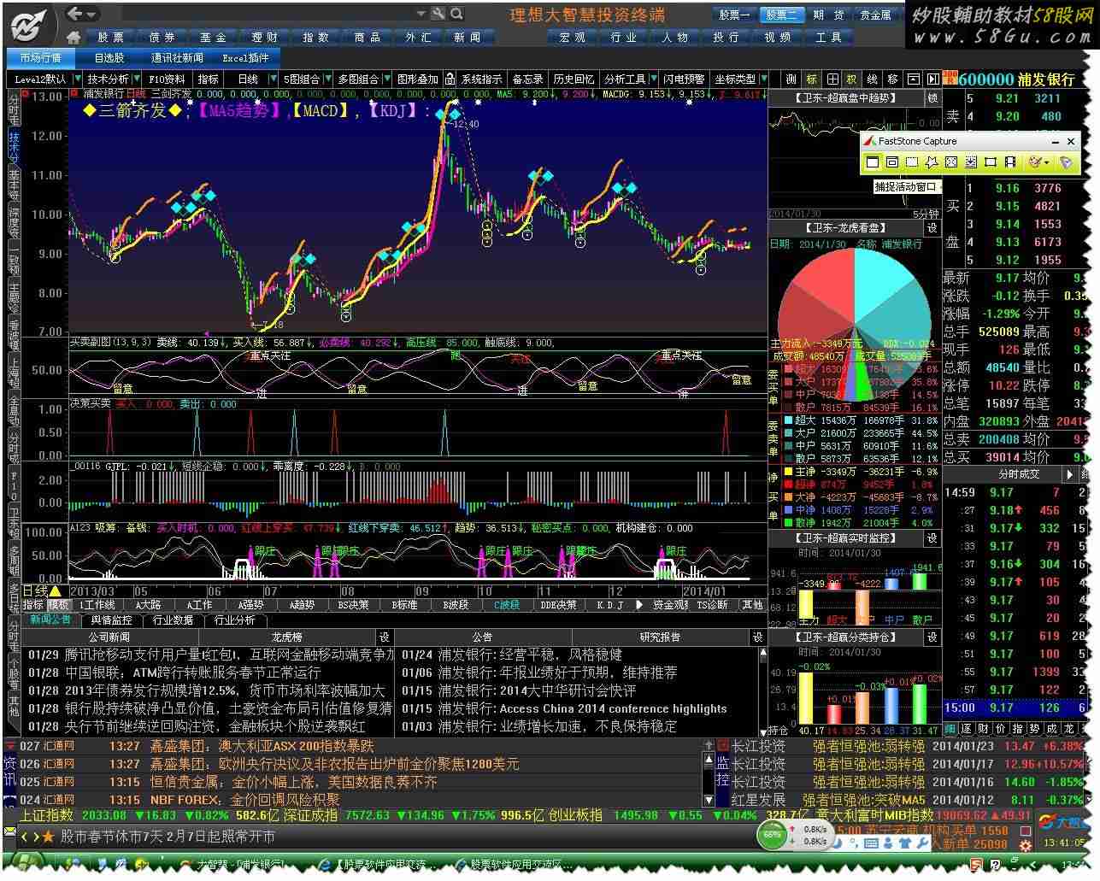Switch to the 通讯社新闻 tab
The height and width of the screenshot is (881, 1100).
pos(178,57)
